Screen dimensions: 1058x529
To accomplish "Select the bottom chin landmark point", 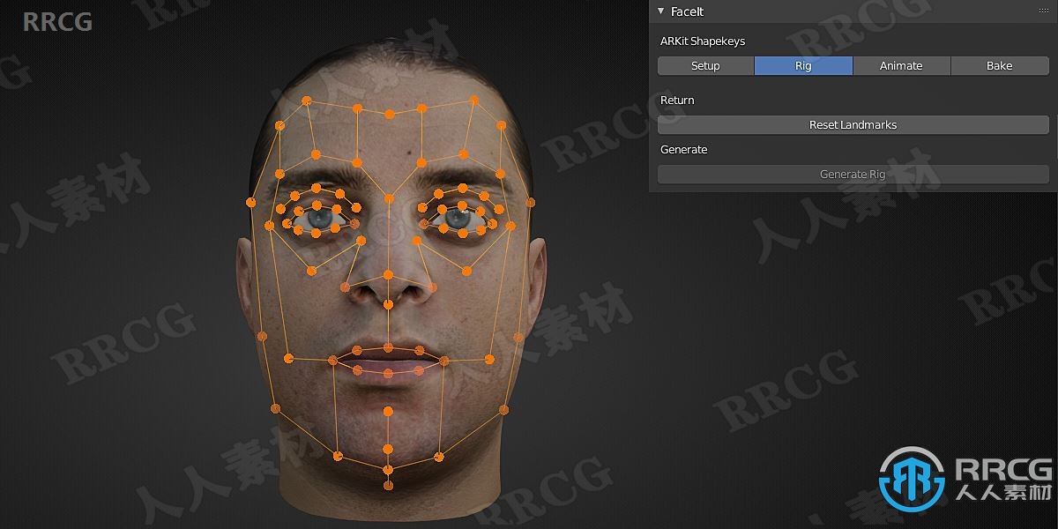I will point(387,484).
